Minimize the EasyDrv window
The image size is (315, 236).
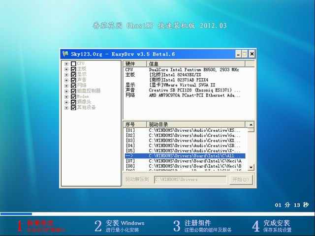(x=238, y=54)
